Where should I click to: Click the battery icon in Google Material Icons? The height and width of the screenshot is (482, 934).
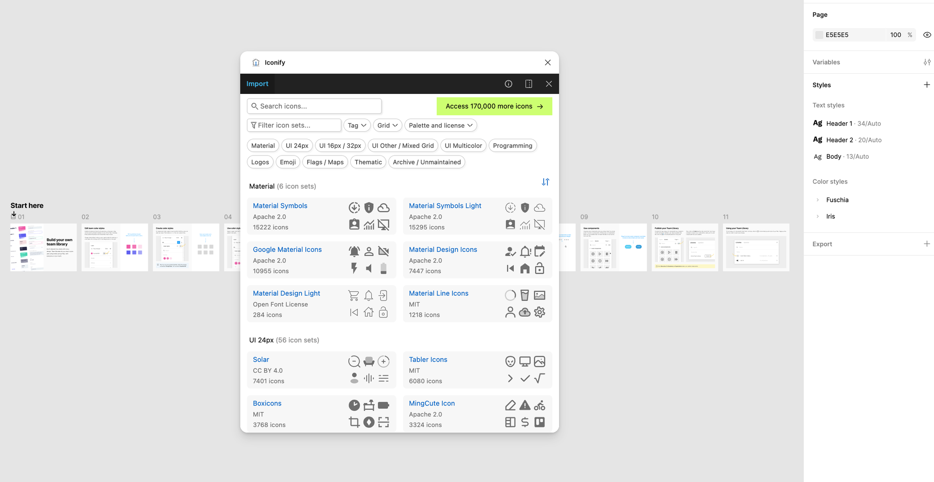[383, 268]
